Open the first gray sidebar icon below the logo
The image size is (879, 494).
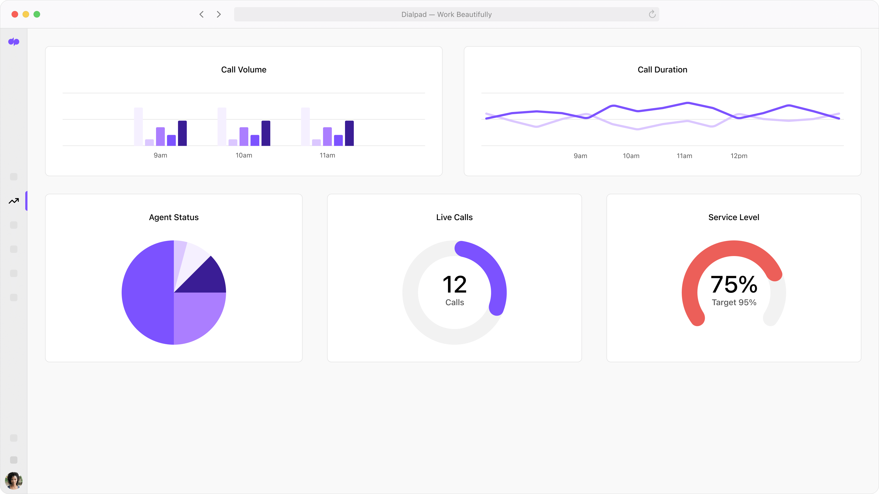(14, 177)
